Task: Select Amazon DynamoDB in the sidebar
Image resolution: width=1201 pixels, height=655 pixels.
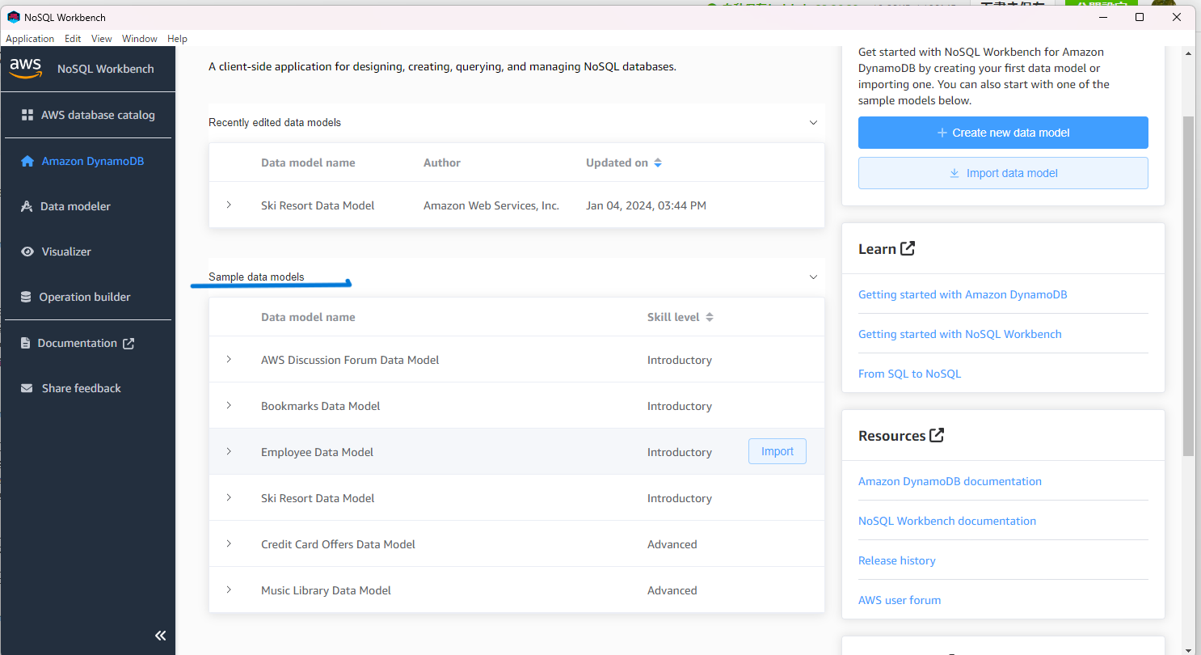Action: [x=91, y=161]
